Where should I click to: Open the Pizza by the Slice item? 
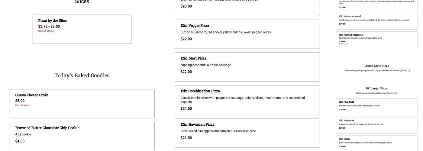coord(82,29)
